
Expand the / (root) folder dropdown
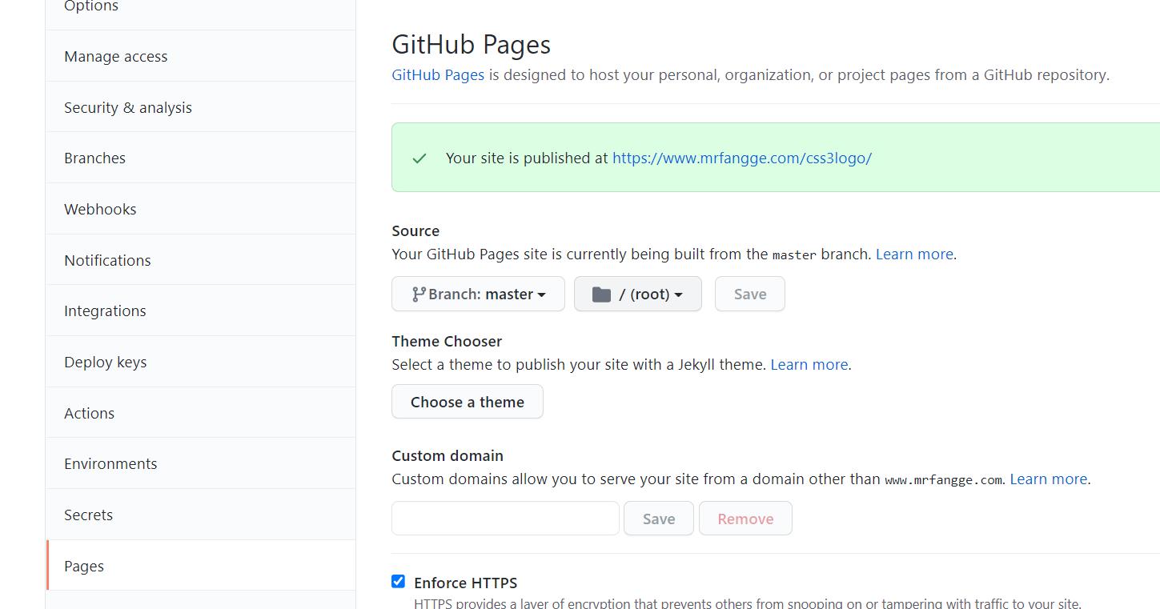[x=638, y=294]
